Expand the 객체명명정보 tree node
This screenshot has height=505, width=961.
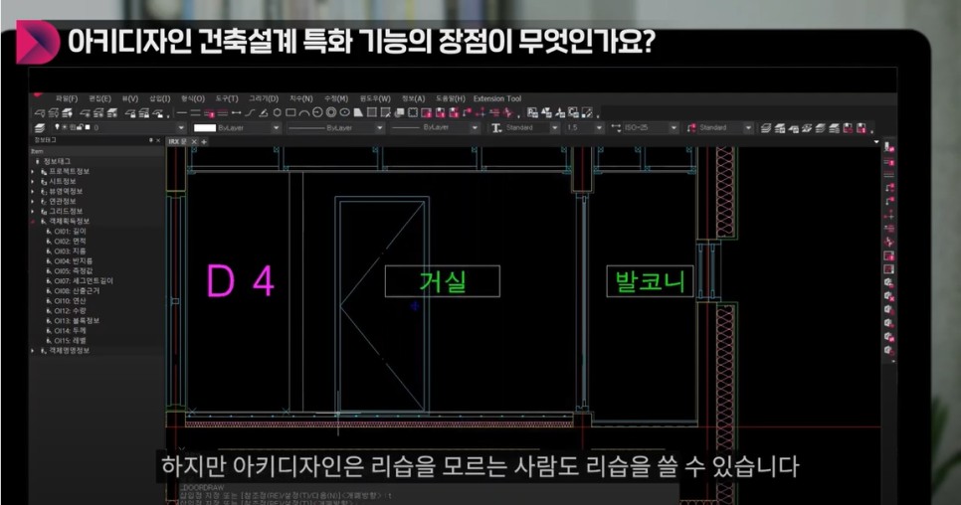click(x=33, y=351)
